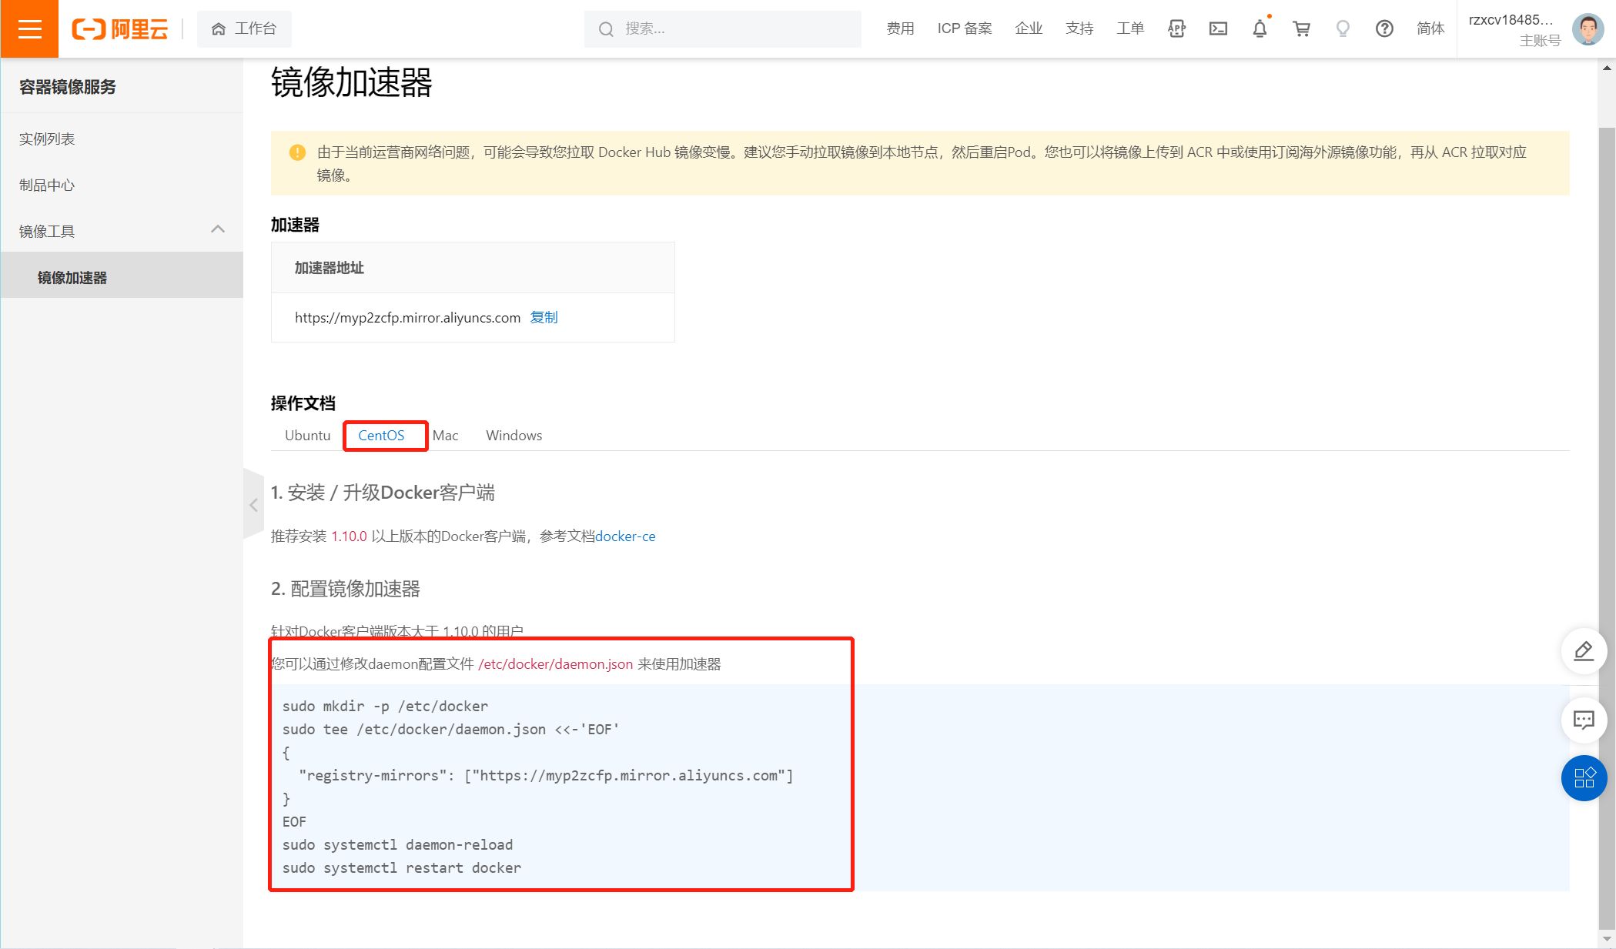Open the user account avatar
The image size is (1616, 949).
(1588, 29)
